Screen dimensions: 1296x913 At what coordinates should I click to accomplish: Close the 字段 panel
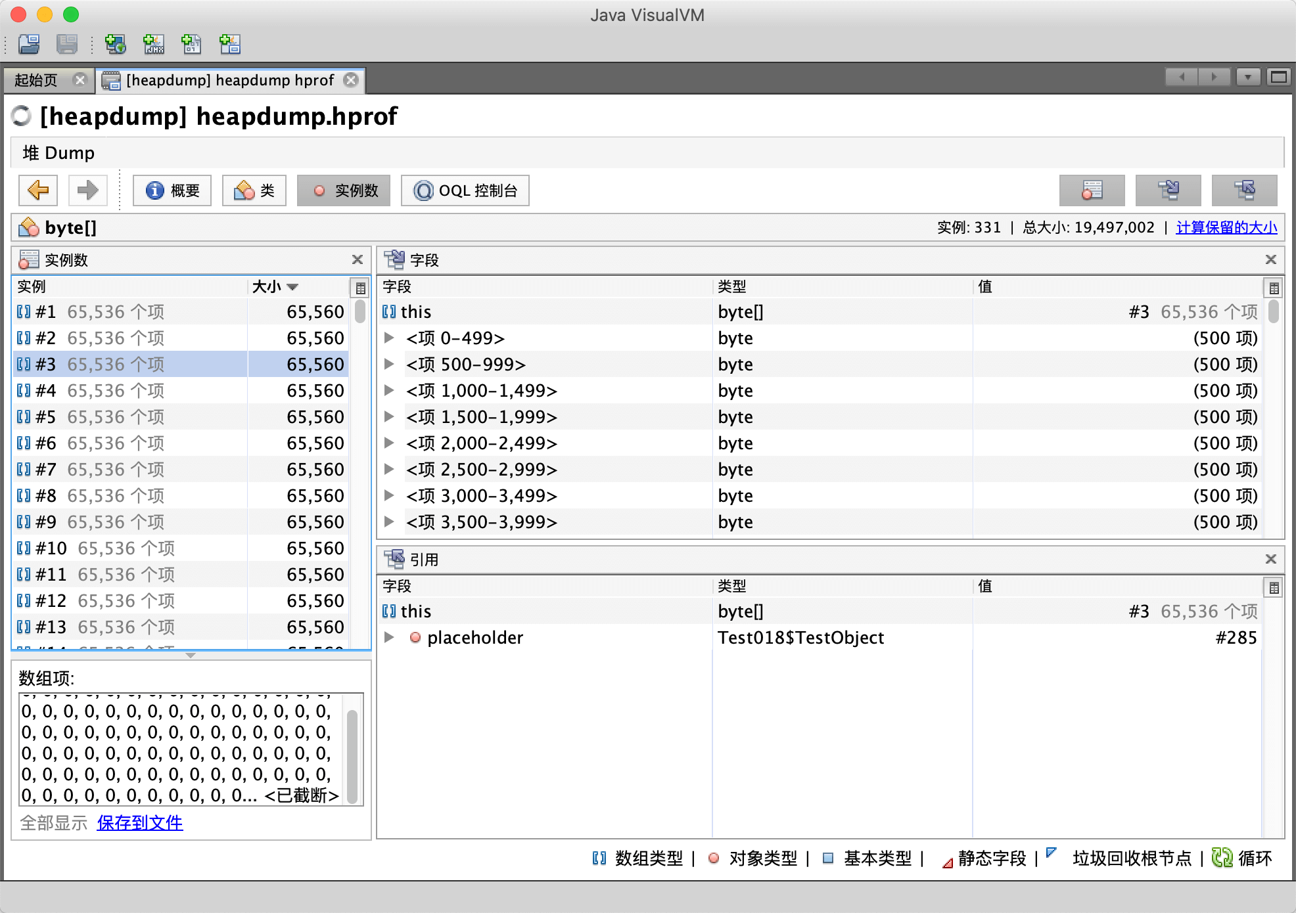pyautogui.click(x=1271, y=259)
